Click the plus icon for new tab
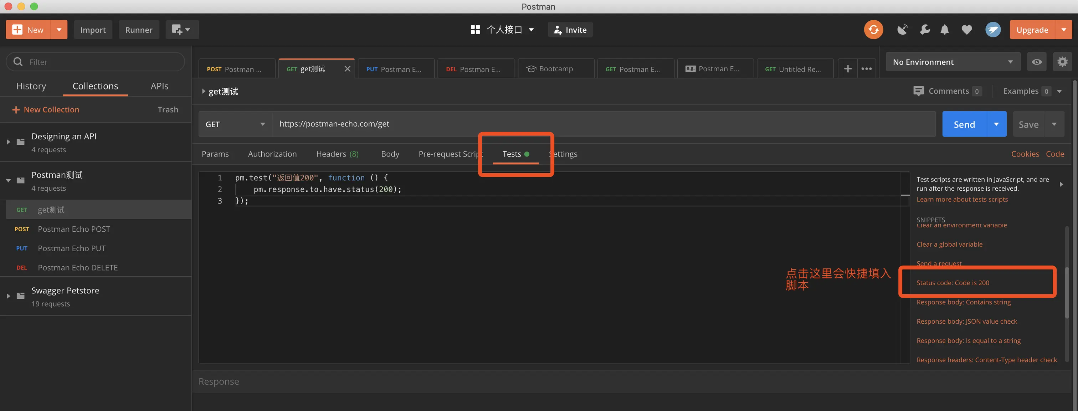Screen dimensions: 1078x411 click(847, 69)
